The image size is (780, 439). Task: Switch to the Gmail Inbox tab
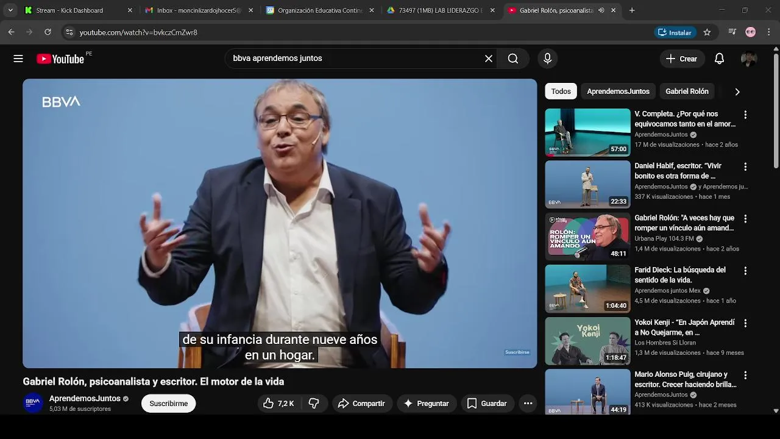pyautogui.click(x=199, y=10)
